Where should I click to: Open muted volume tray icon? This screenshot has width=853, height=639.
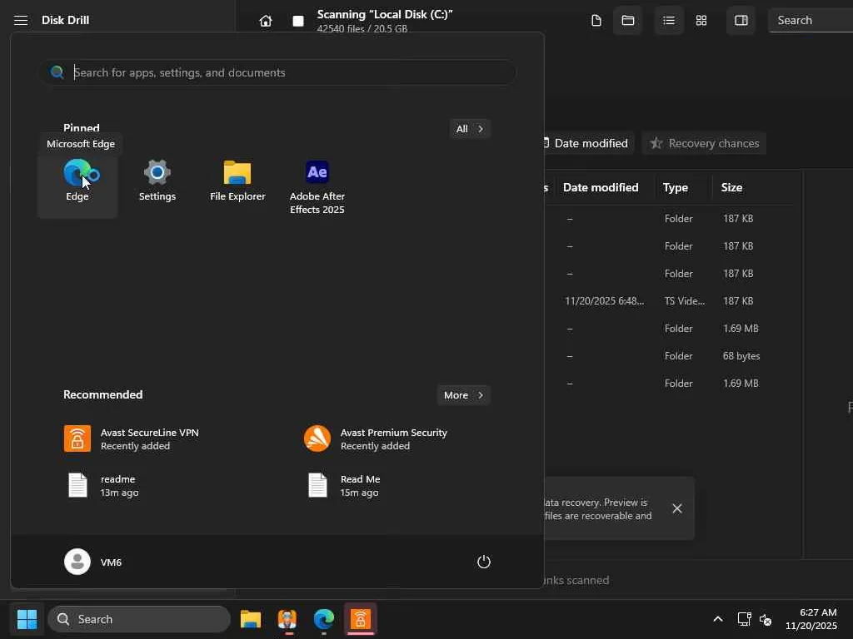(x=766, y=619)
